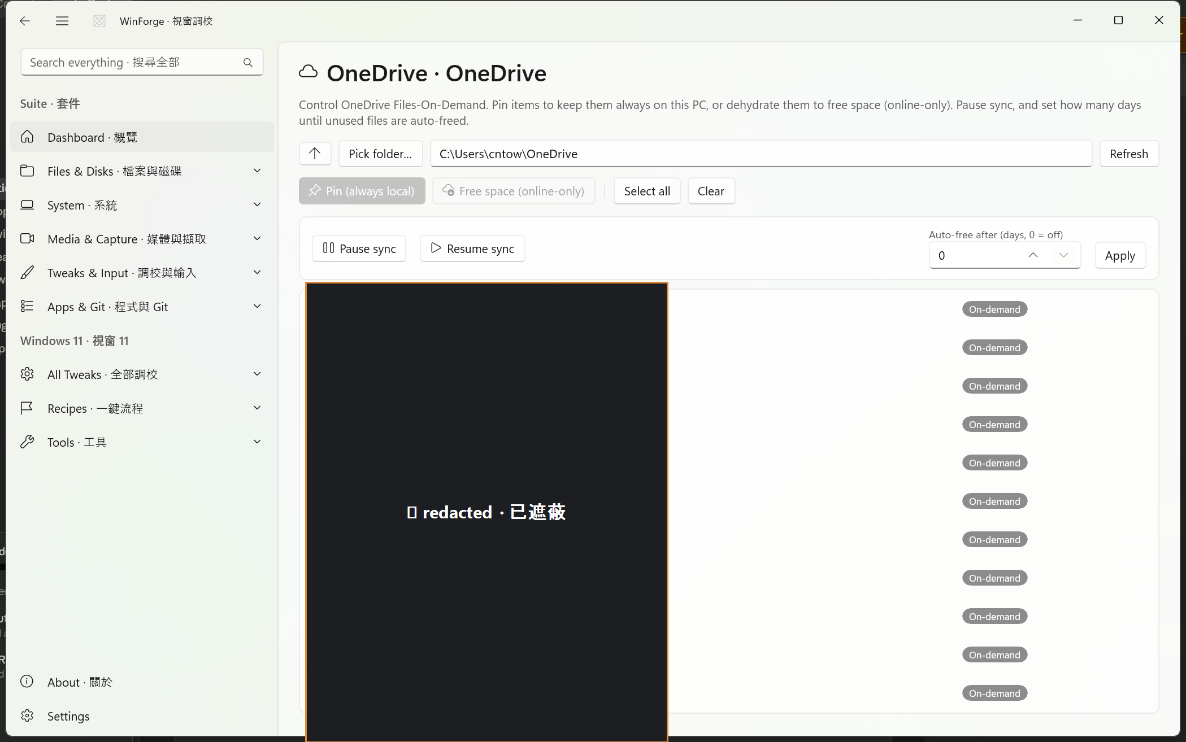
Task: Open the Dashboard page
Action: click(142, 137)
